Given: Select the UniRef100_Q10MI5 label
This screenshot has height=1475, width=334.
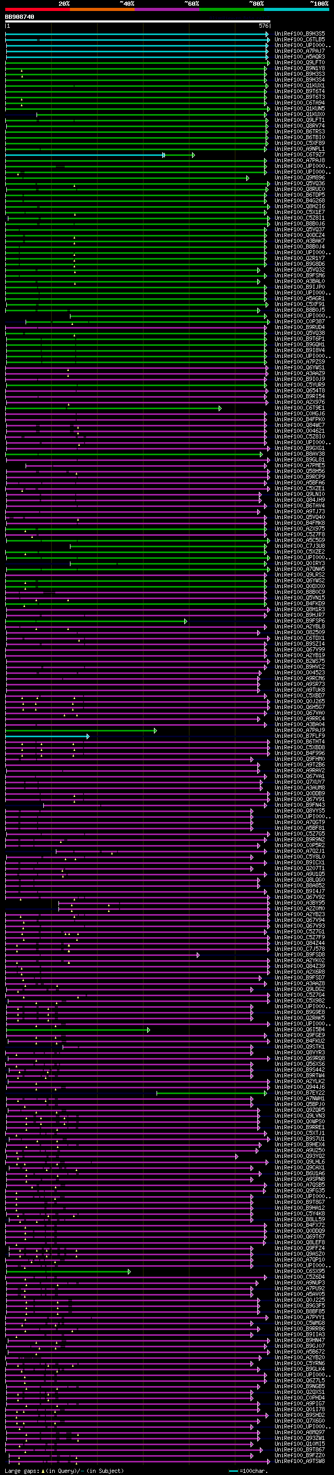Looking at the screenshot, I should click(x=300, y=1444).
